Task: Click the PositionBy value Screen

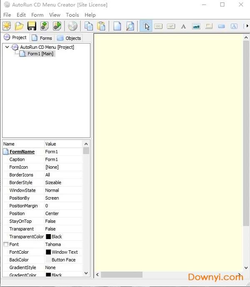Action: (x=52, y=198)
